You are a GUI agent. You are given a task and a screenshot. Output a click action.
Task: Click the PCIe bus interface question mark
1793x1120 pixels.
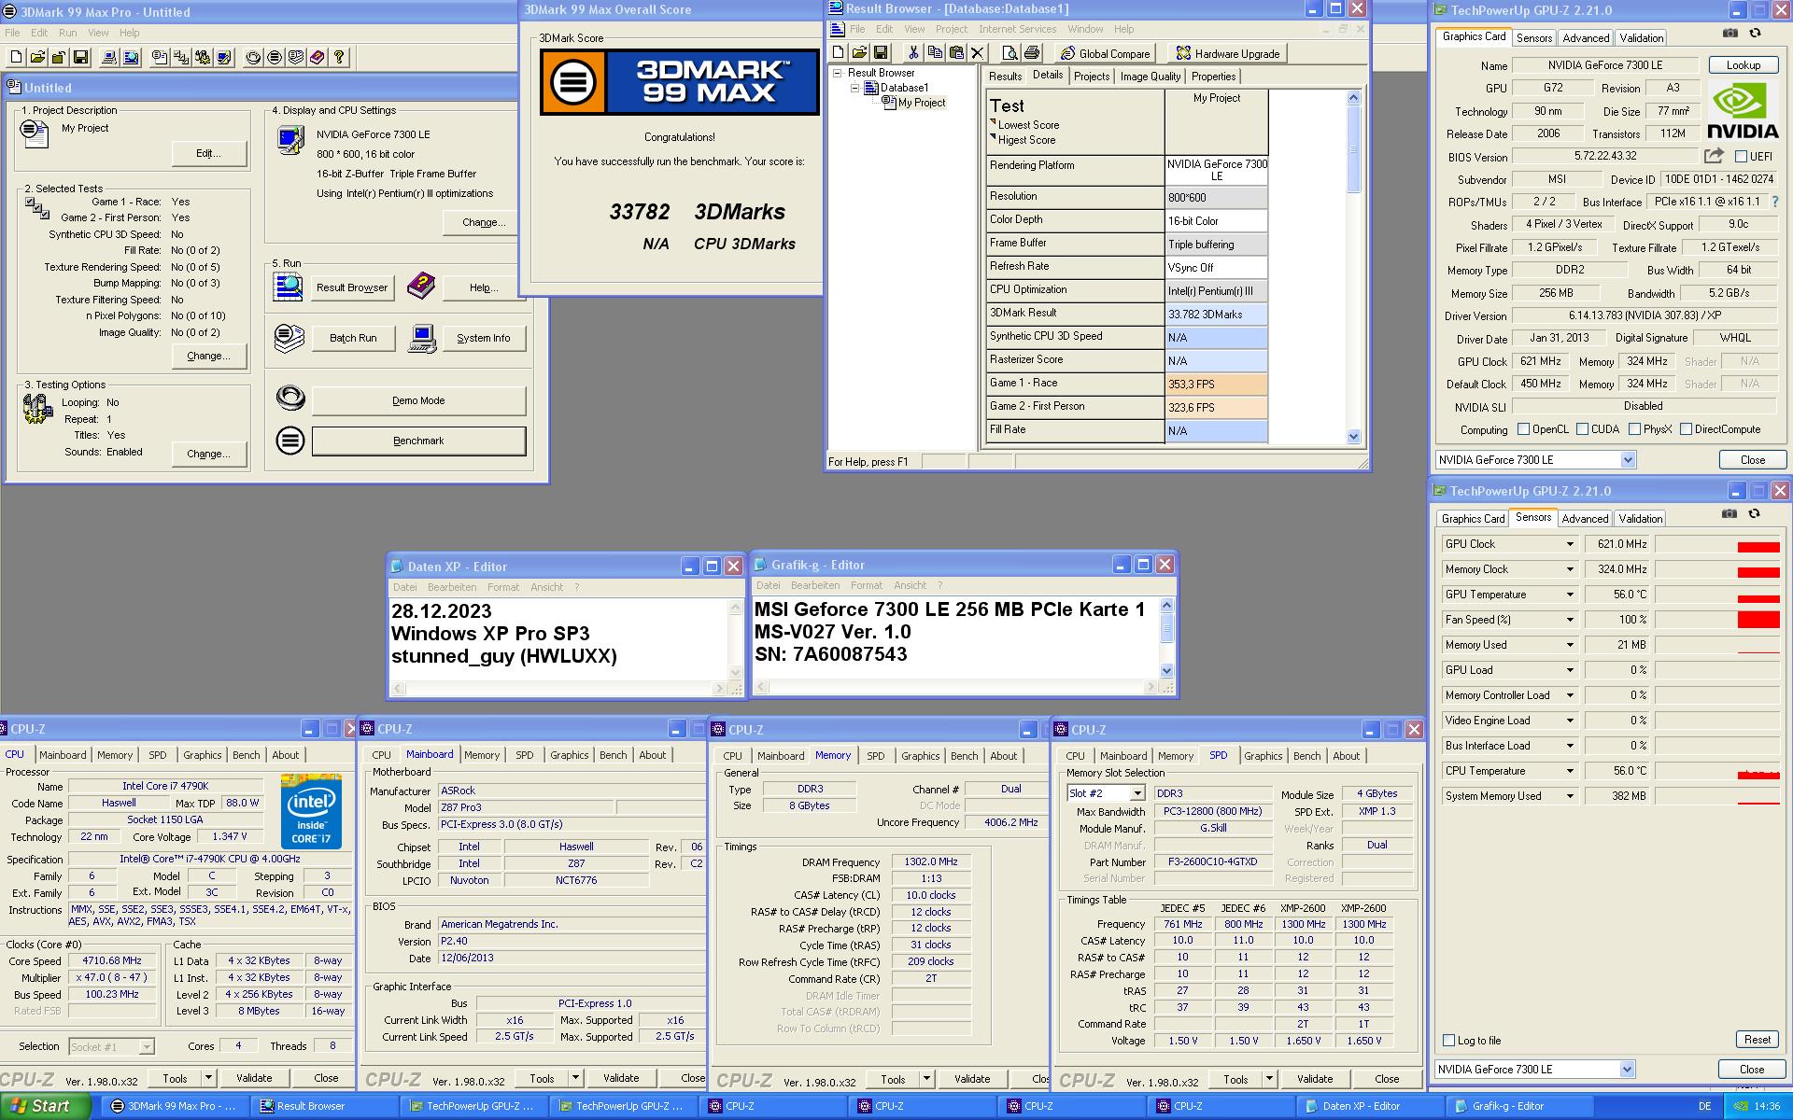[1774, 202]
